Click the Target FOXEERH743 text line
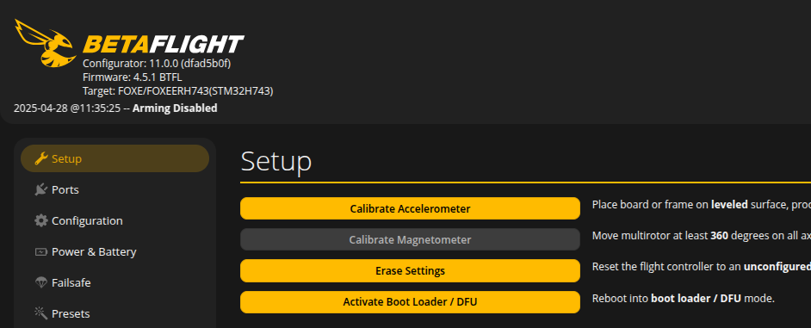The image size is (811, 328). tap(178, 91)
